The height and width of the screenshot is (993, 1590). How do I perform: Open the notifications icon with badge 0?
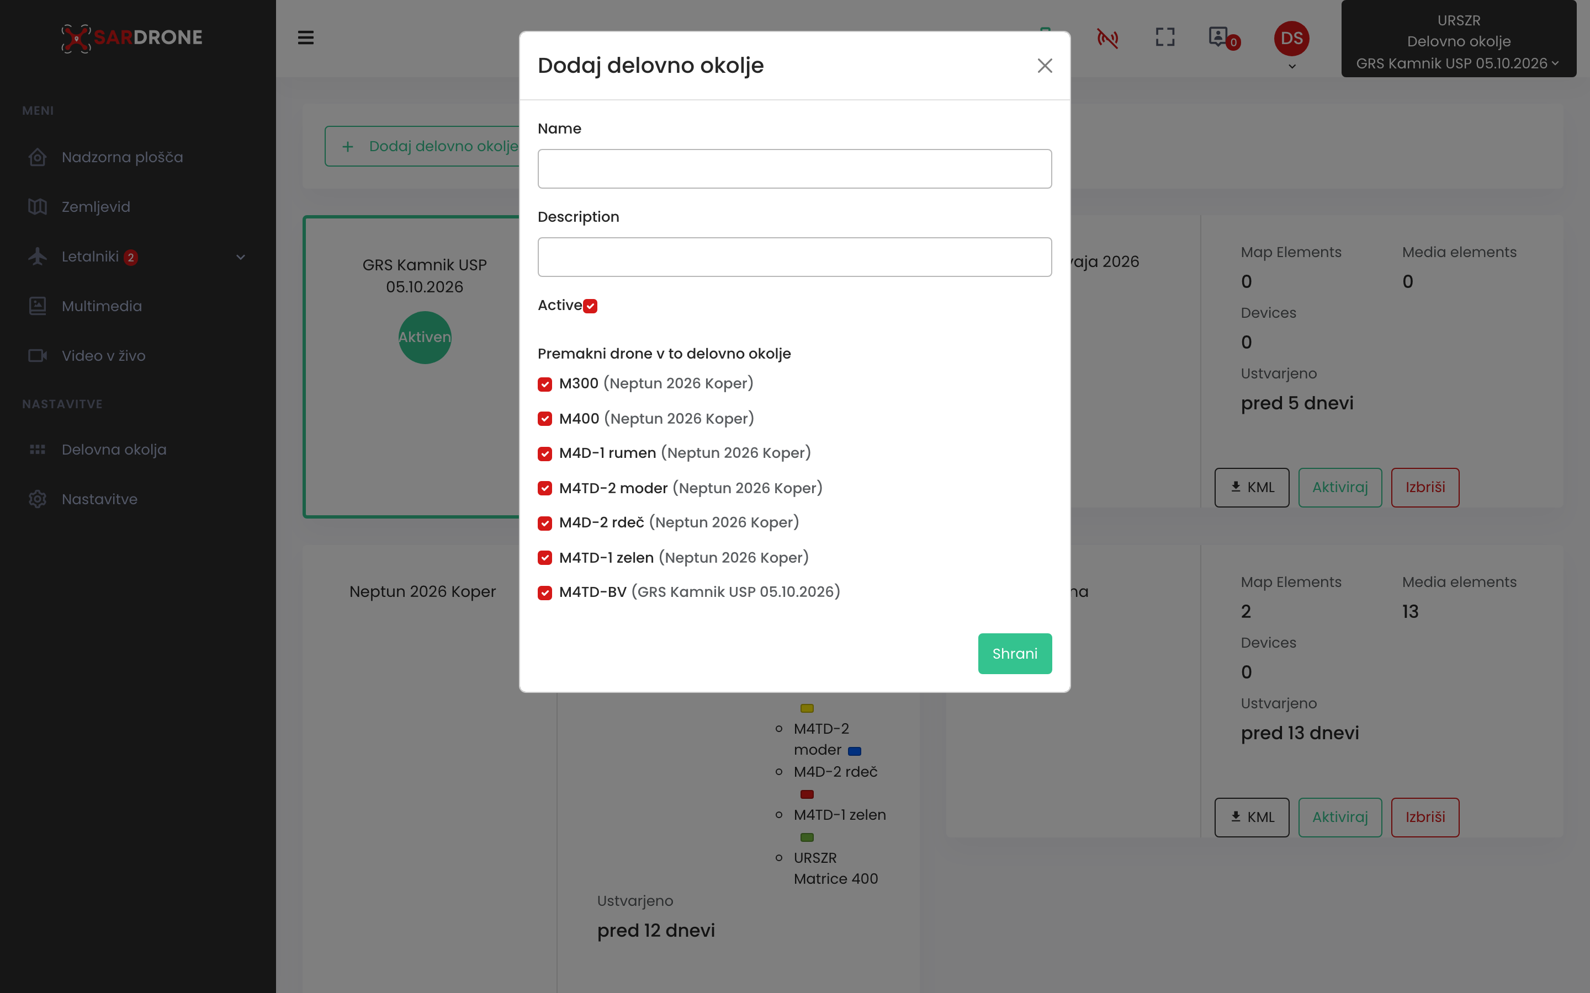1223,38
